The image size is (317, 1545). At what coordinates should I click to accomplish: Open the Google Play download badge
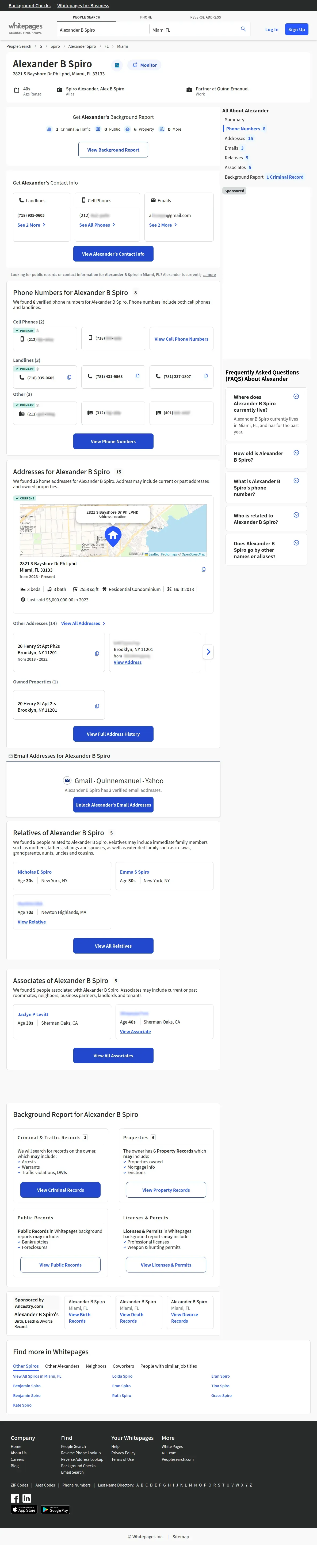click(x=55, y=1510)
